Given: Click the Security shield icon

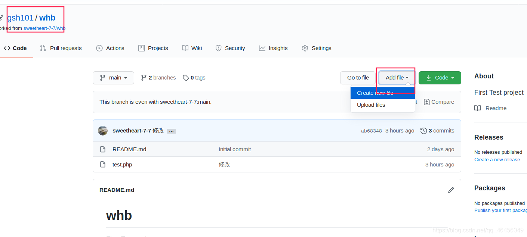Looking at the screenshot, I should 219,48.
